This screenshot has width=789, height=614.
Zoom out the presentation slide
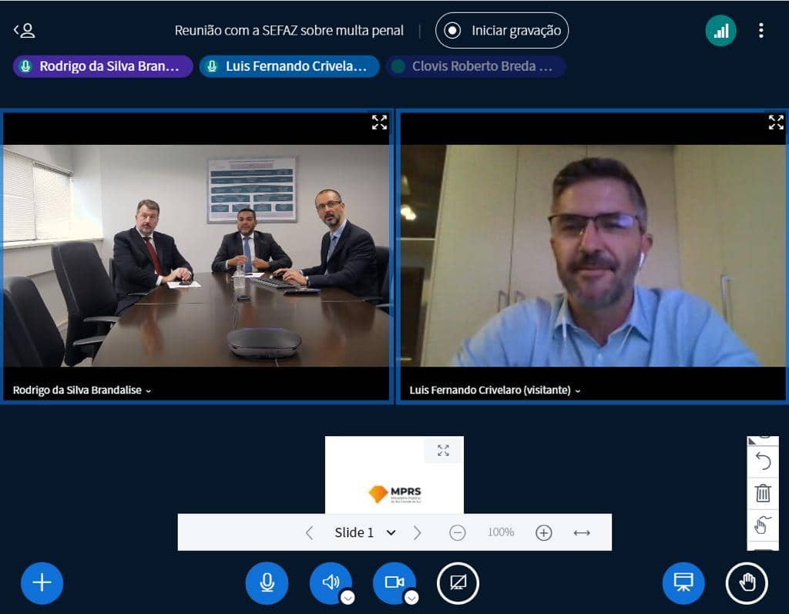pyautogui.click(x=458, y=532)
